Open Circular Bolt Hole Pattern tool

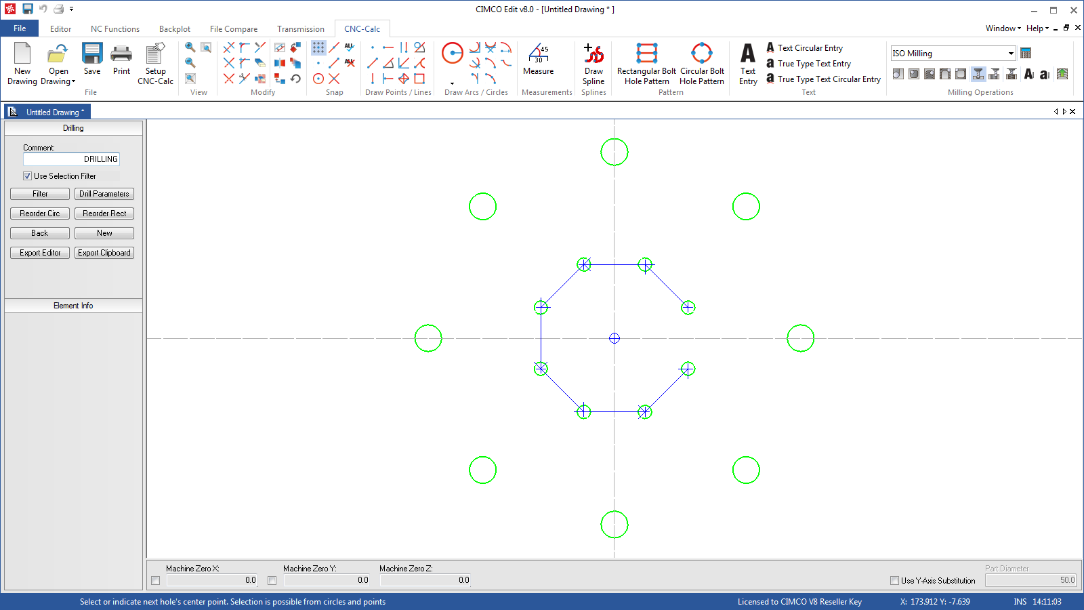(701, 54)
